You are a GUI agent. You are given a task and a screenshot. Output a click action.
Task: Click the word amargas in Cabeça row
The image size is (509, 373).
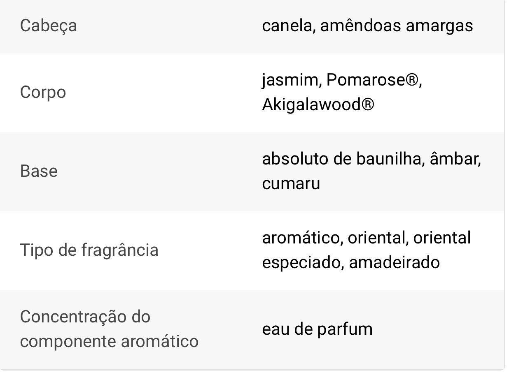(x=439, y=26)
